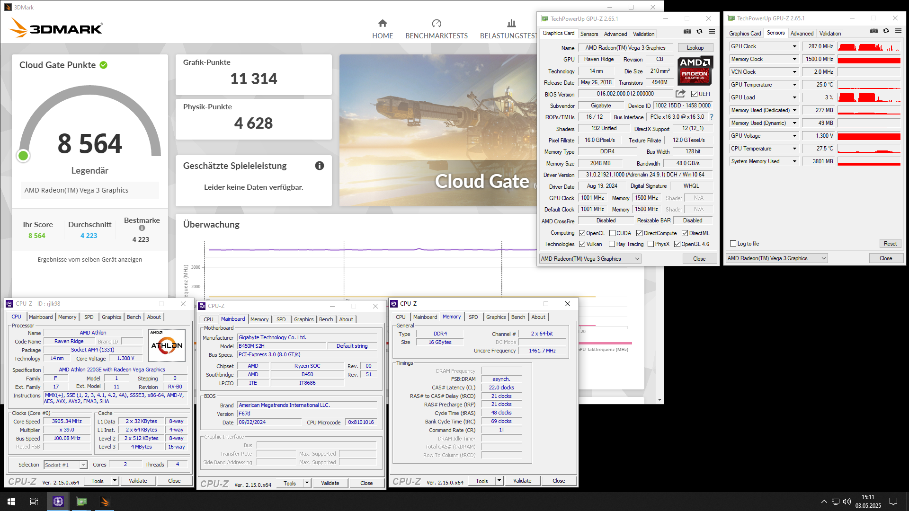Click the AMD Radeon Graphics logo

(695, 70)
